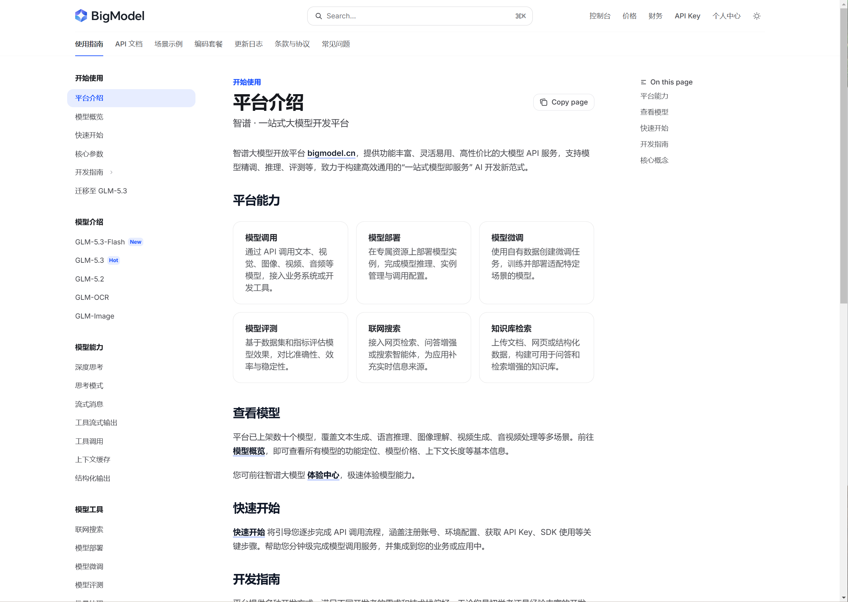Image resolution: width=848 pixels, height=602 pixels.
Task: Follow the 模型概览 link in 查看模型 section
Action: [249, 451]
